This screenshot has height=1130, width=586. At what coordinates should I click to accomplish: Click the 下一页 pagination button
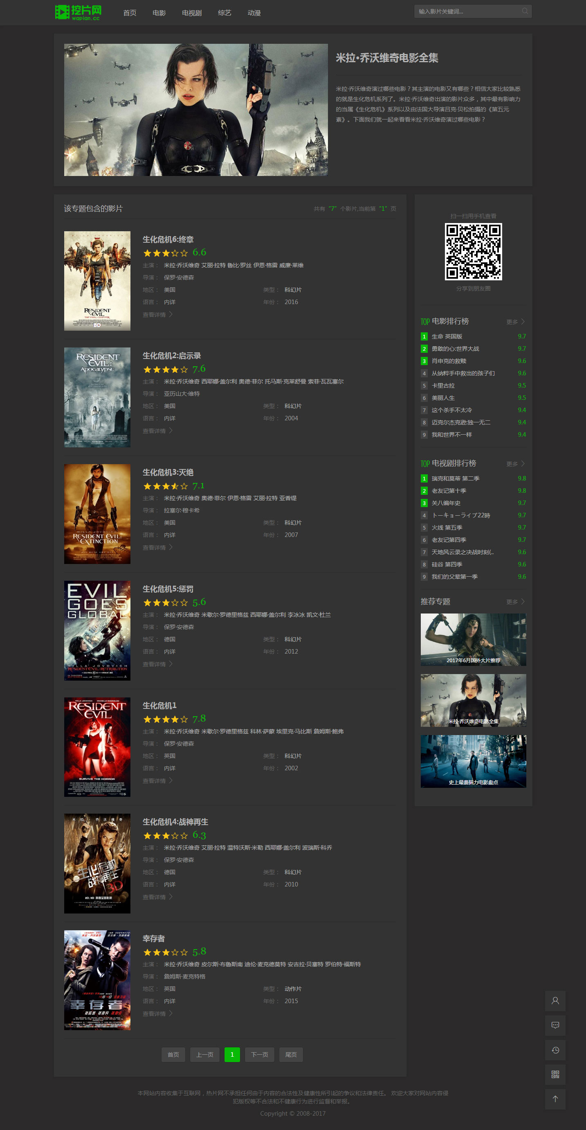[x=260, y=1055]
